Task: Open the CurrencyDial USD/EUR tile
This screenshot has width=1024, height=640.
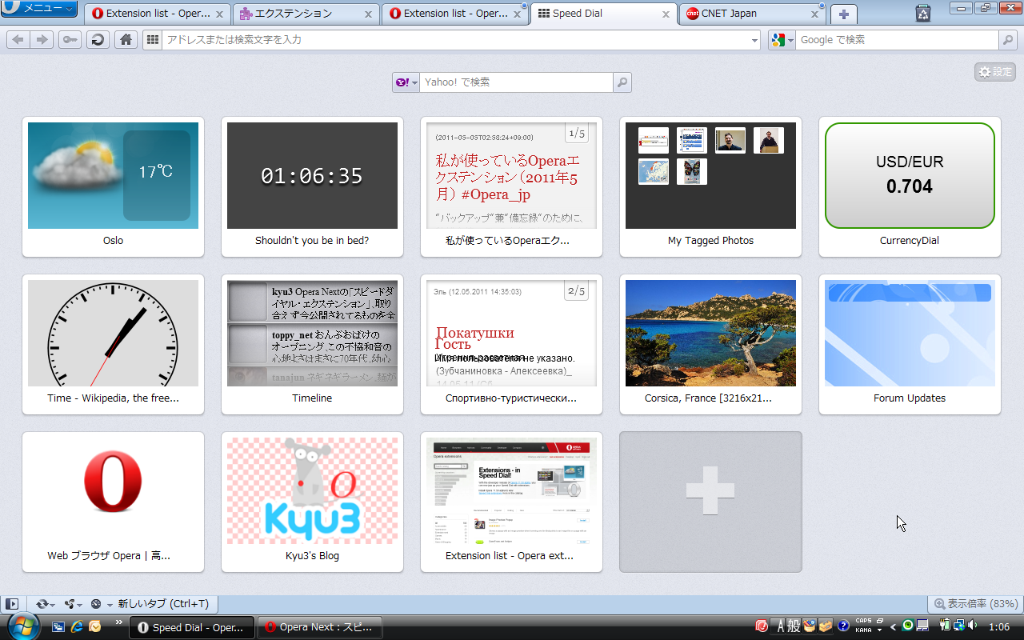Action: pos(910,186)
